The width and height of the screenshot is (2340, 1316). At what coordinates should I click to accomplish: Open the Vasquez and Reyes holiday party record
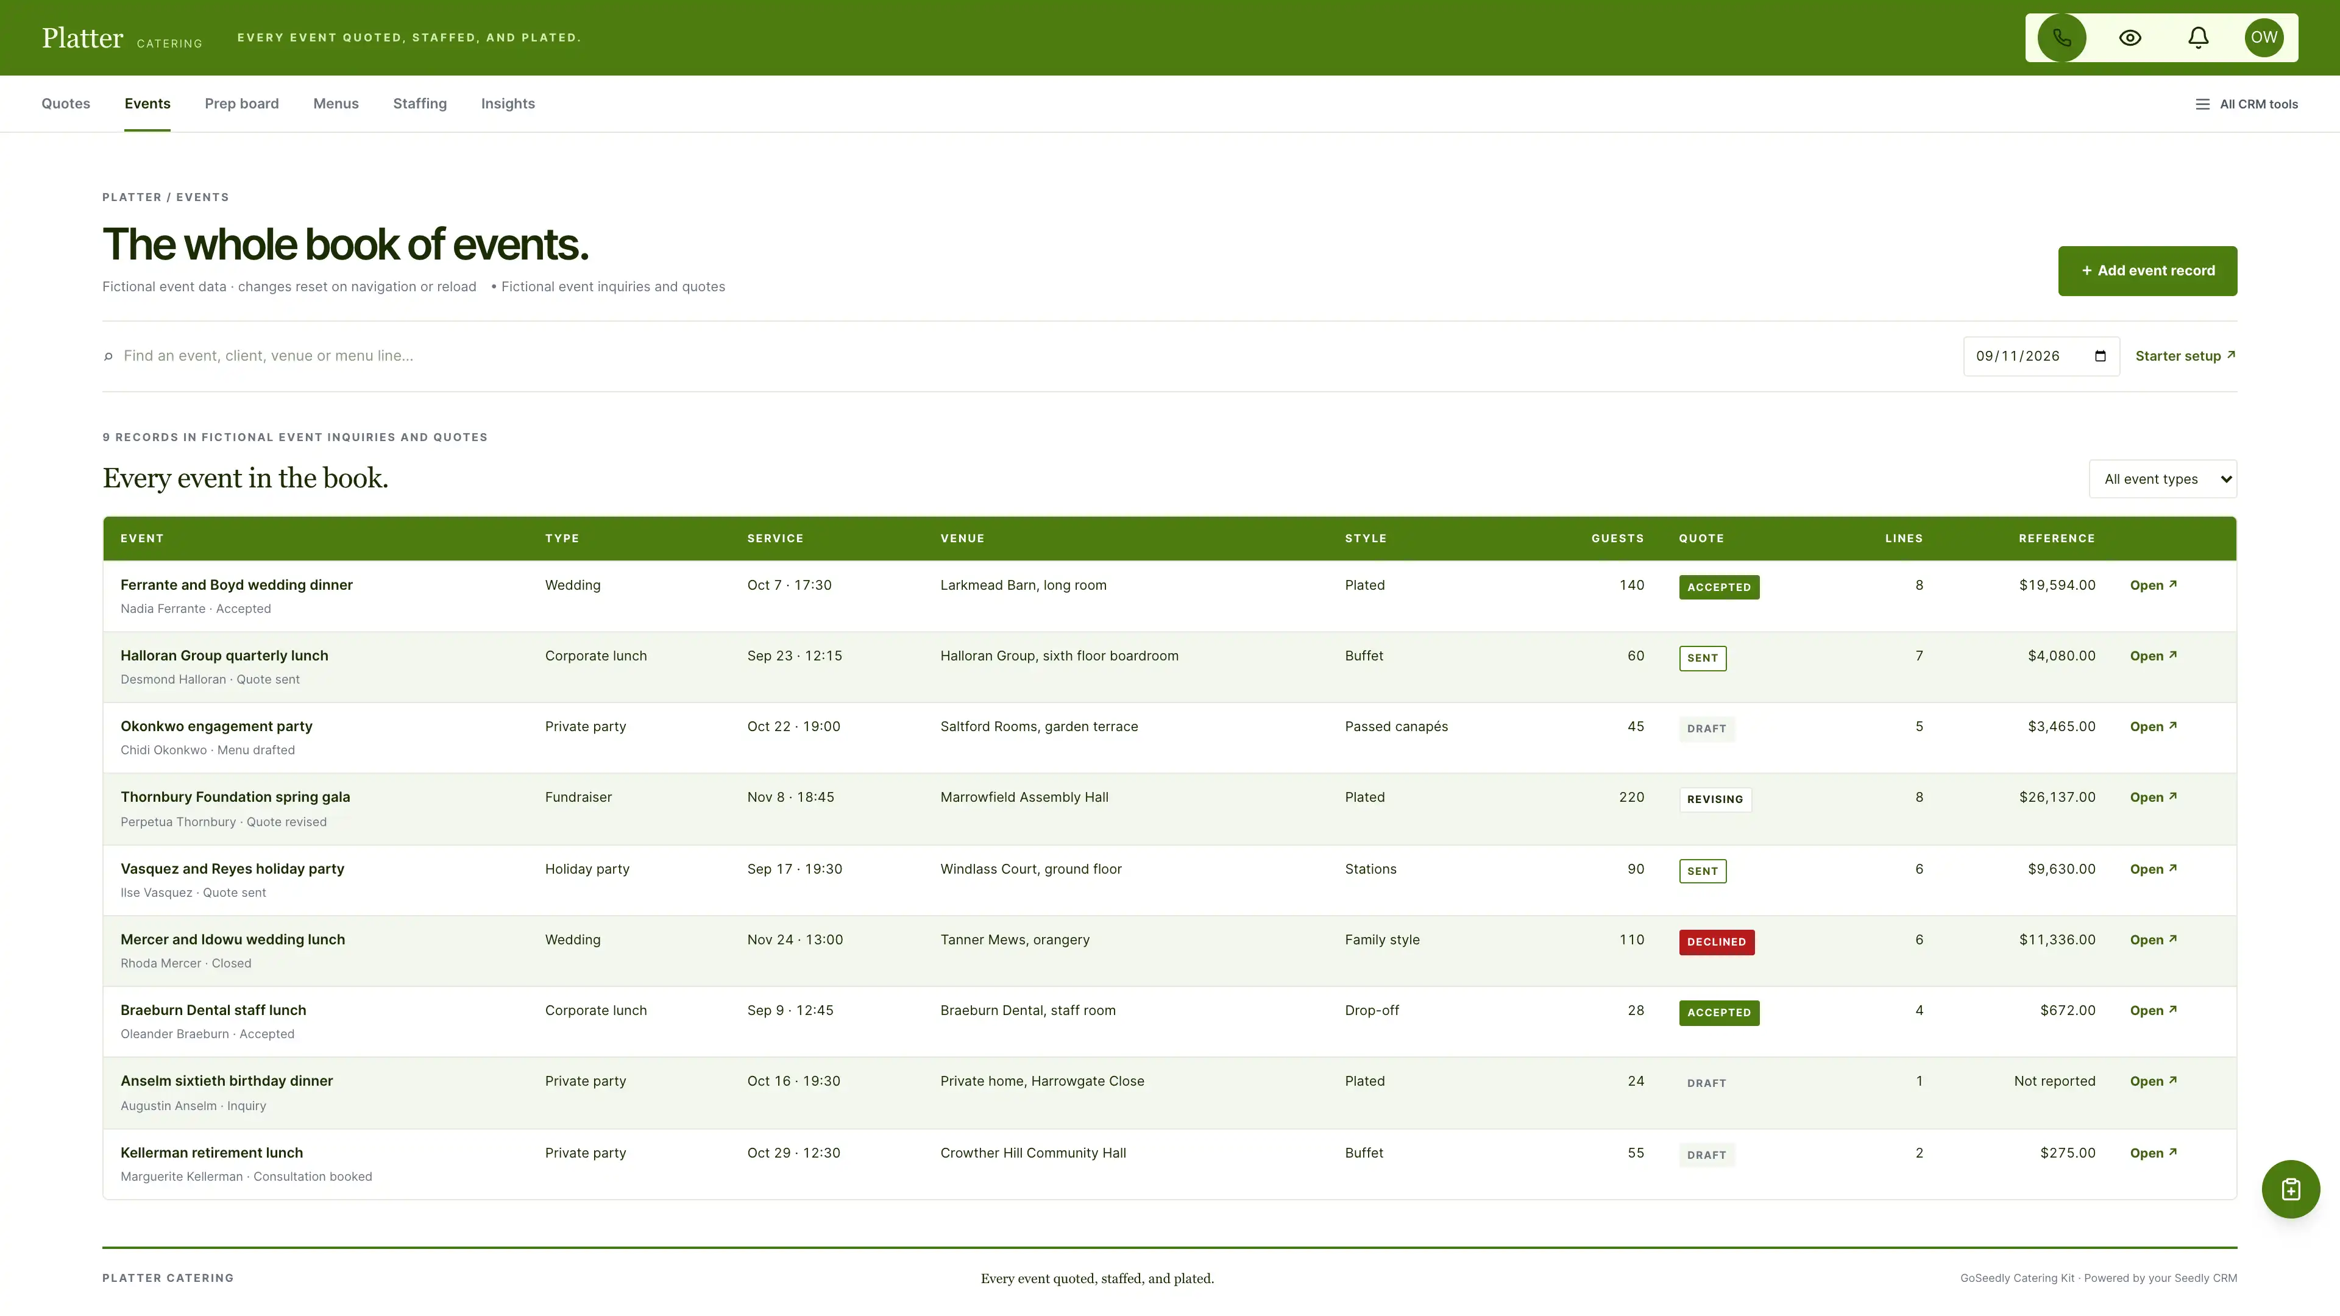coord(2153,869)
